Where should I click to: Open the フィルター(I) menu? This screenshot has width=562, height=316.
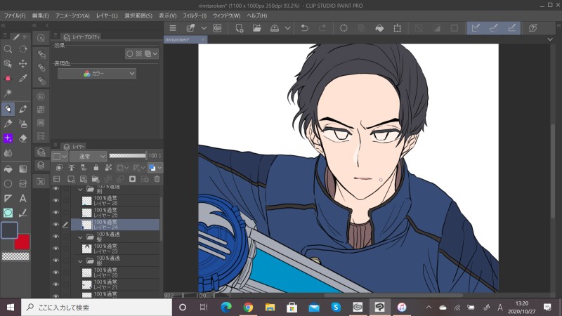tap(195, 15)
